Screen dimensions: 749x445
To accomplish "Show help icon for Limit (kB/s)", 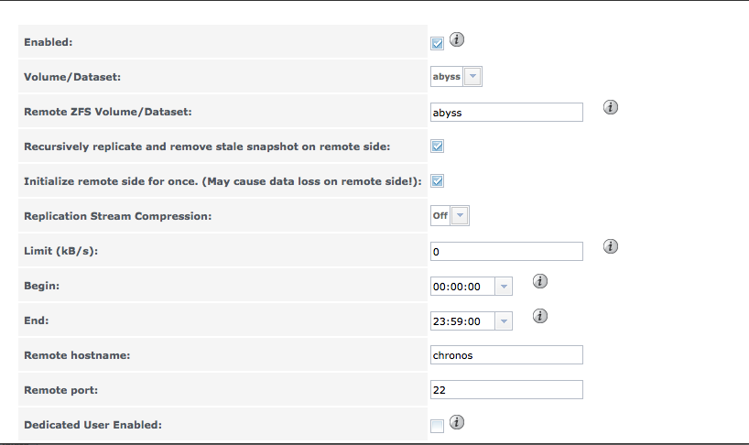I will [x=611, y=246].
